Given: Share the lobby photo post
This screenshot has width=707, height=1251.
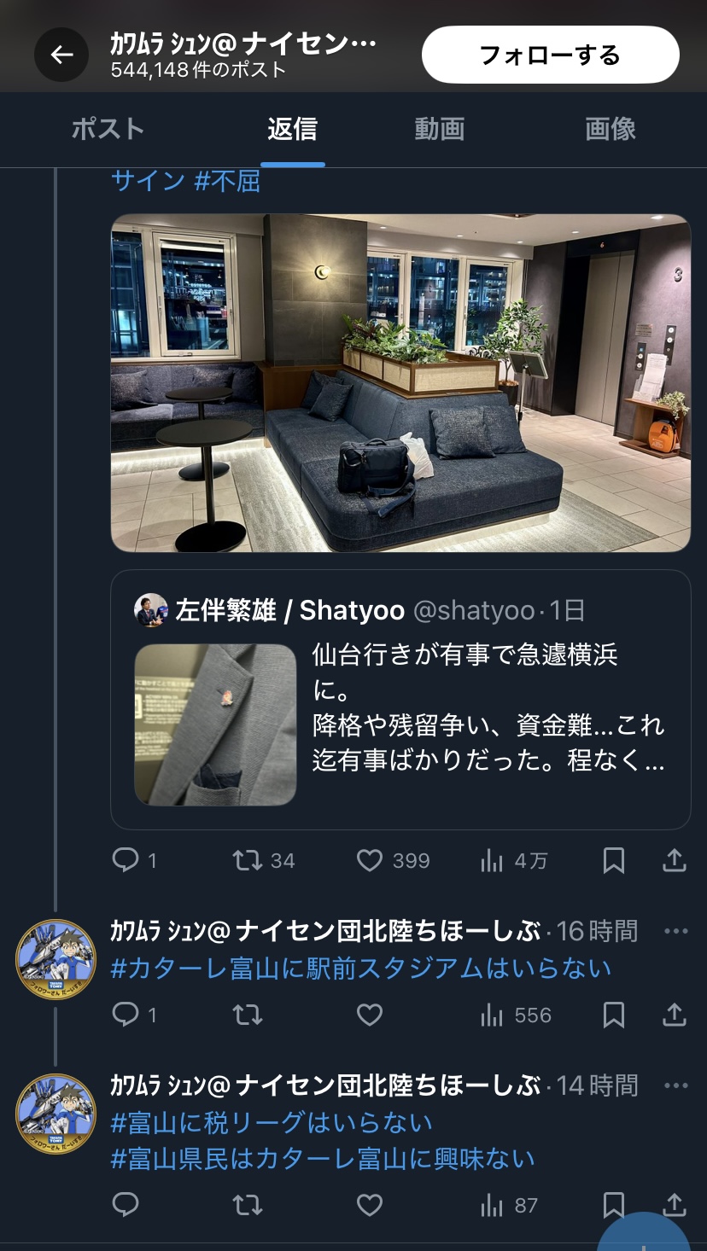Looking at the screenshot, I should [675, 860].
